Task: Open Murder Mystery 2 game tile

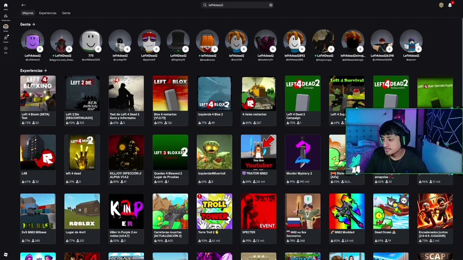Action: pos(303,159)
